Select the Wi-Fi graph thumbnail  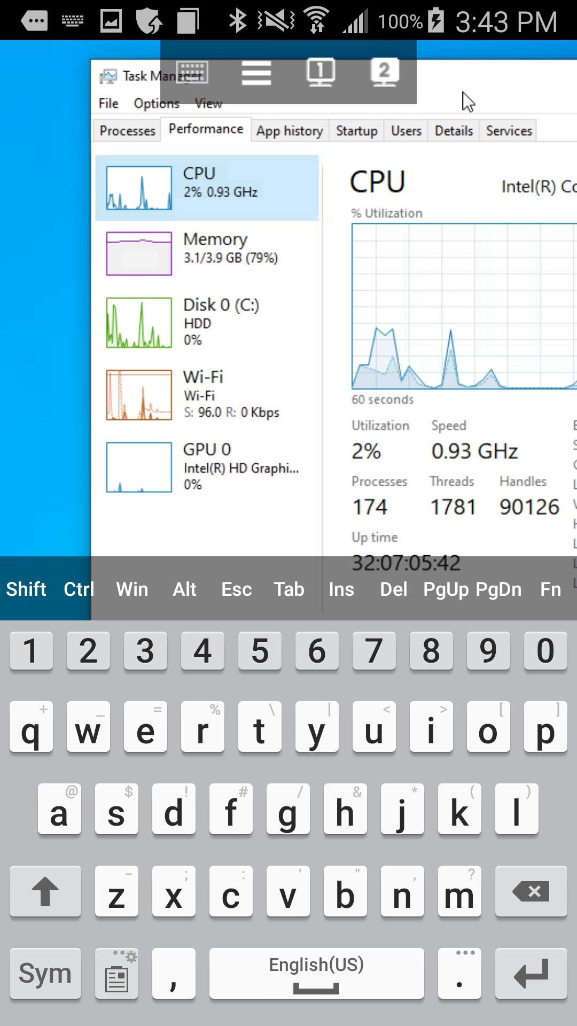point(139,395)
